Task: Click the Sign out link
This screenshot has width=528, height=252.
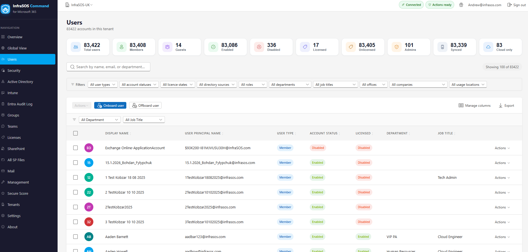Action: (x=517, y=5)
